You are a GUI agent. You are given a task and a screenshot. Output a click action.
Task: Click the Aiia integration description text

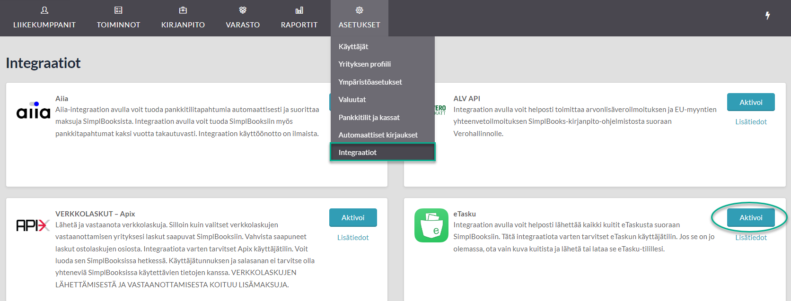(x=187, y=121)
